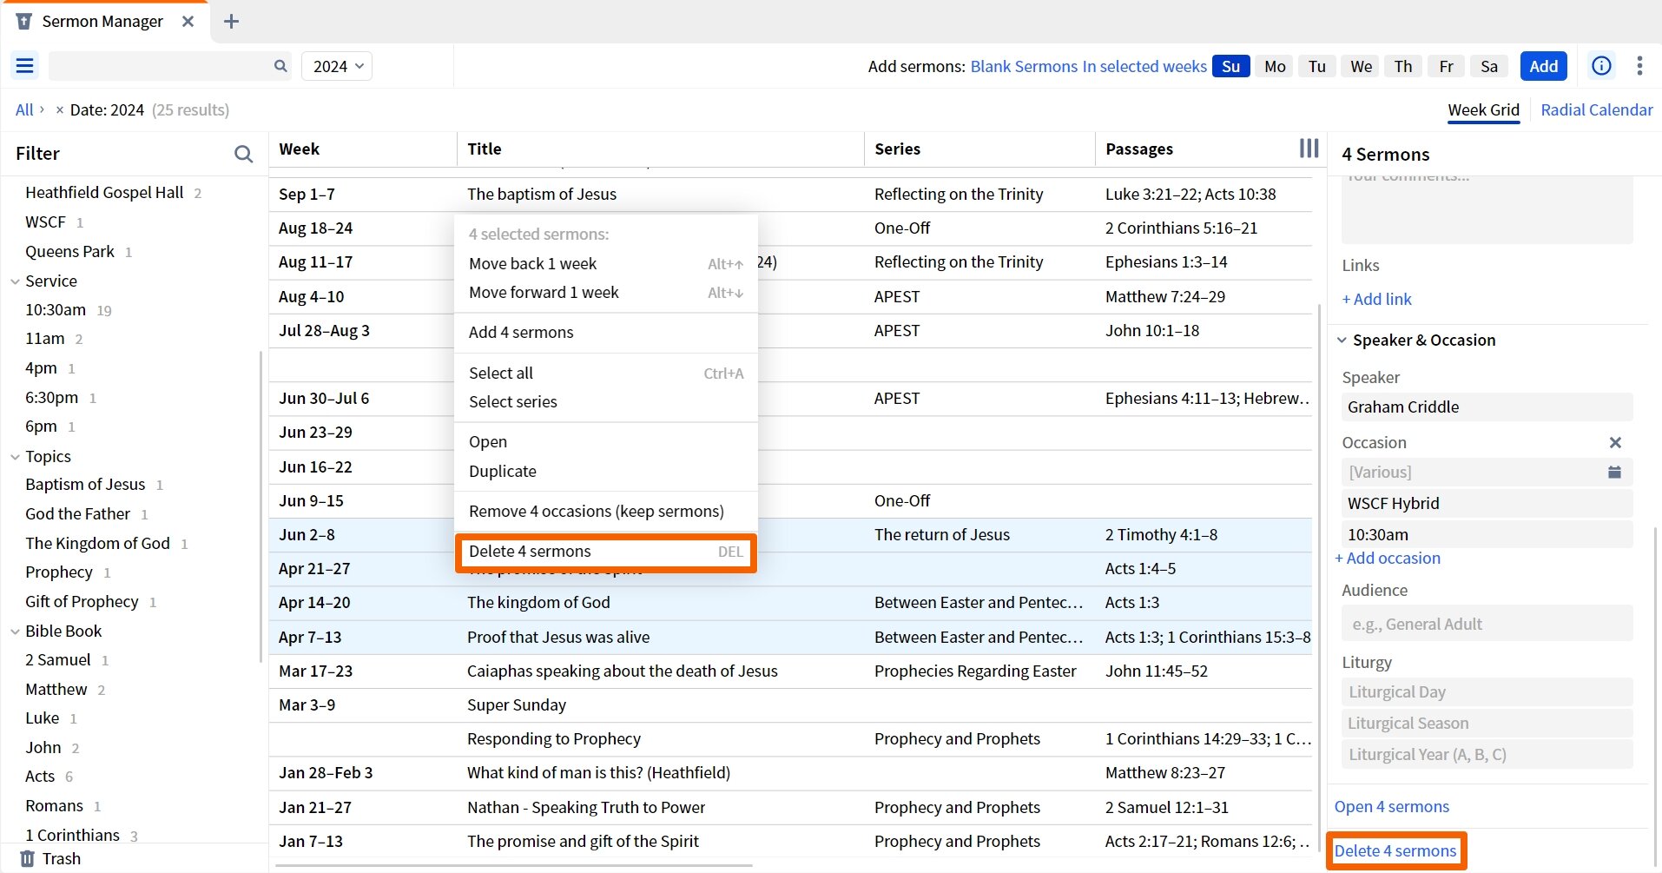The width and height of the screenshot is (1662, 873).
Task: Toggle Tu day button
Action: [1317, 66]
